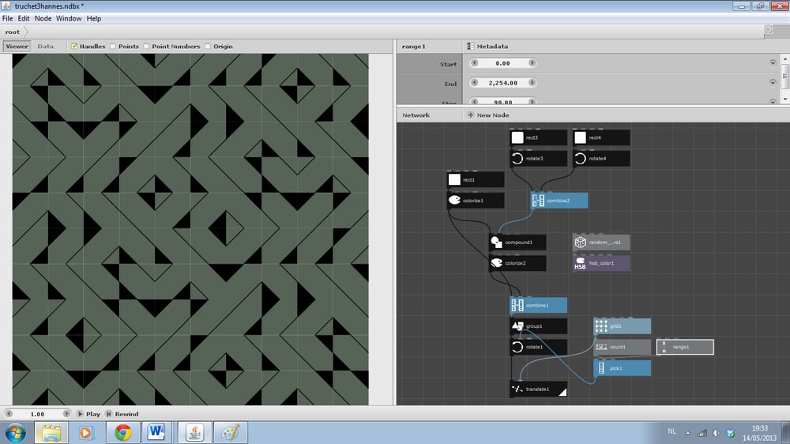Click the combine2 node icon

tap(538, 201)
